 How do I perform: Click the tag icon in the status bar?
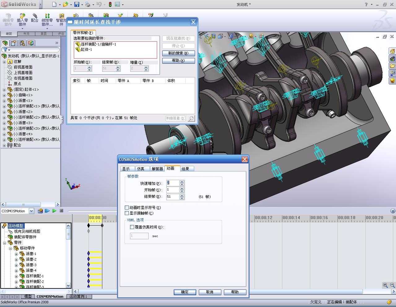coord(389,302)
